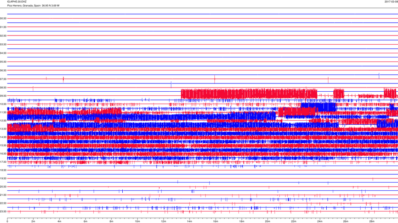Click the 26m axis tick label

346,221
